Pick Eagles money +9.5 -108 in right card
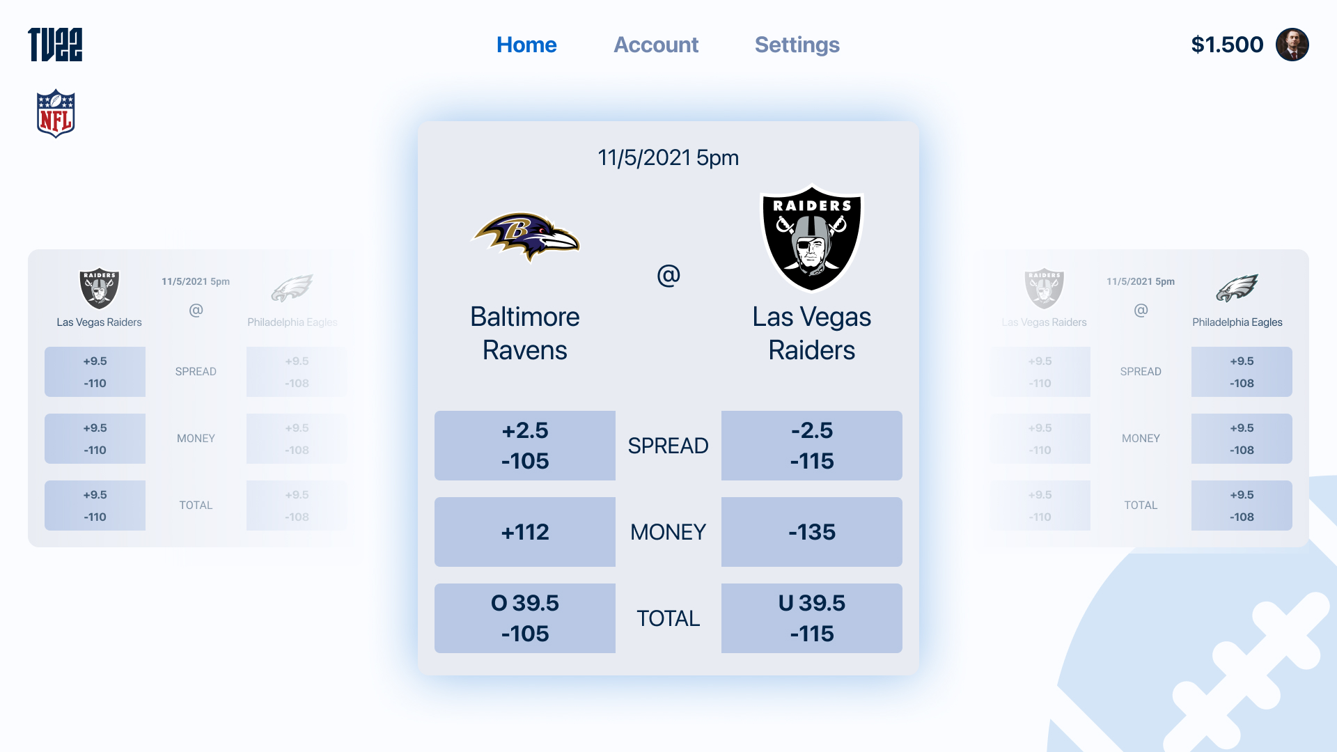Screen dimensions: 1337x752 (x=1242, y=439)
